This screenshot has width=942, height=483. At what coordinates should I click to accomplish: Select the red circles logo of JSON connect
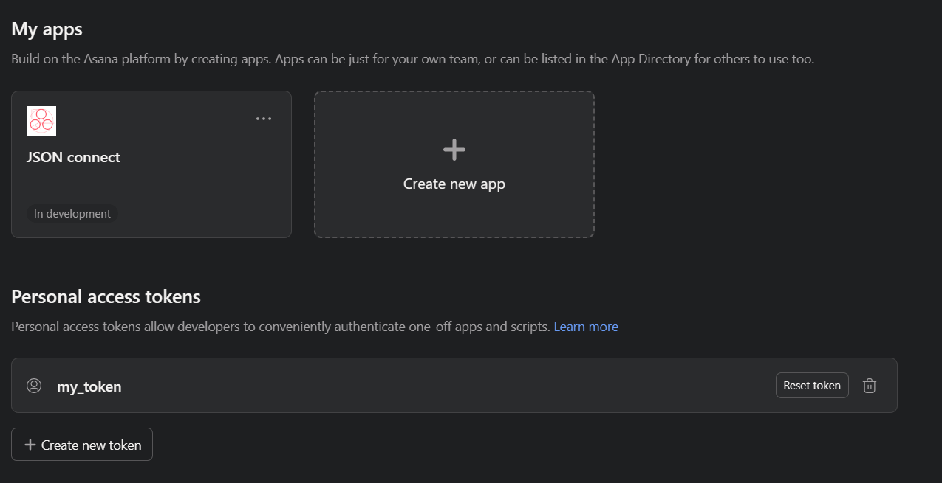41,120
